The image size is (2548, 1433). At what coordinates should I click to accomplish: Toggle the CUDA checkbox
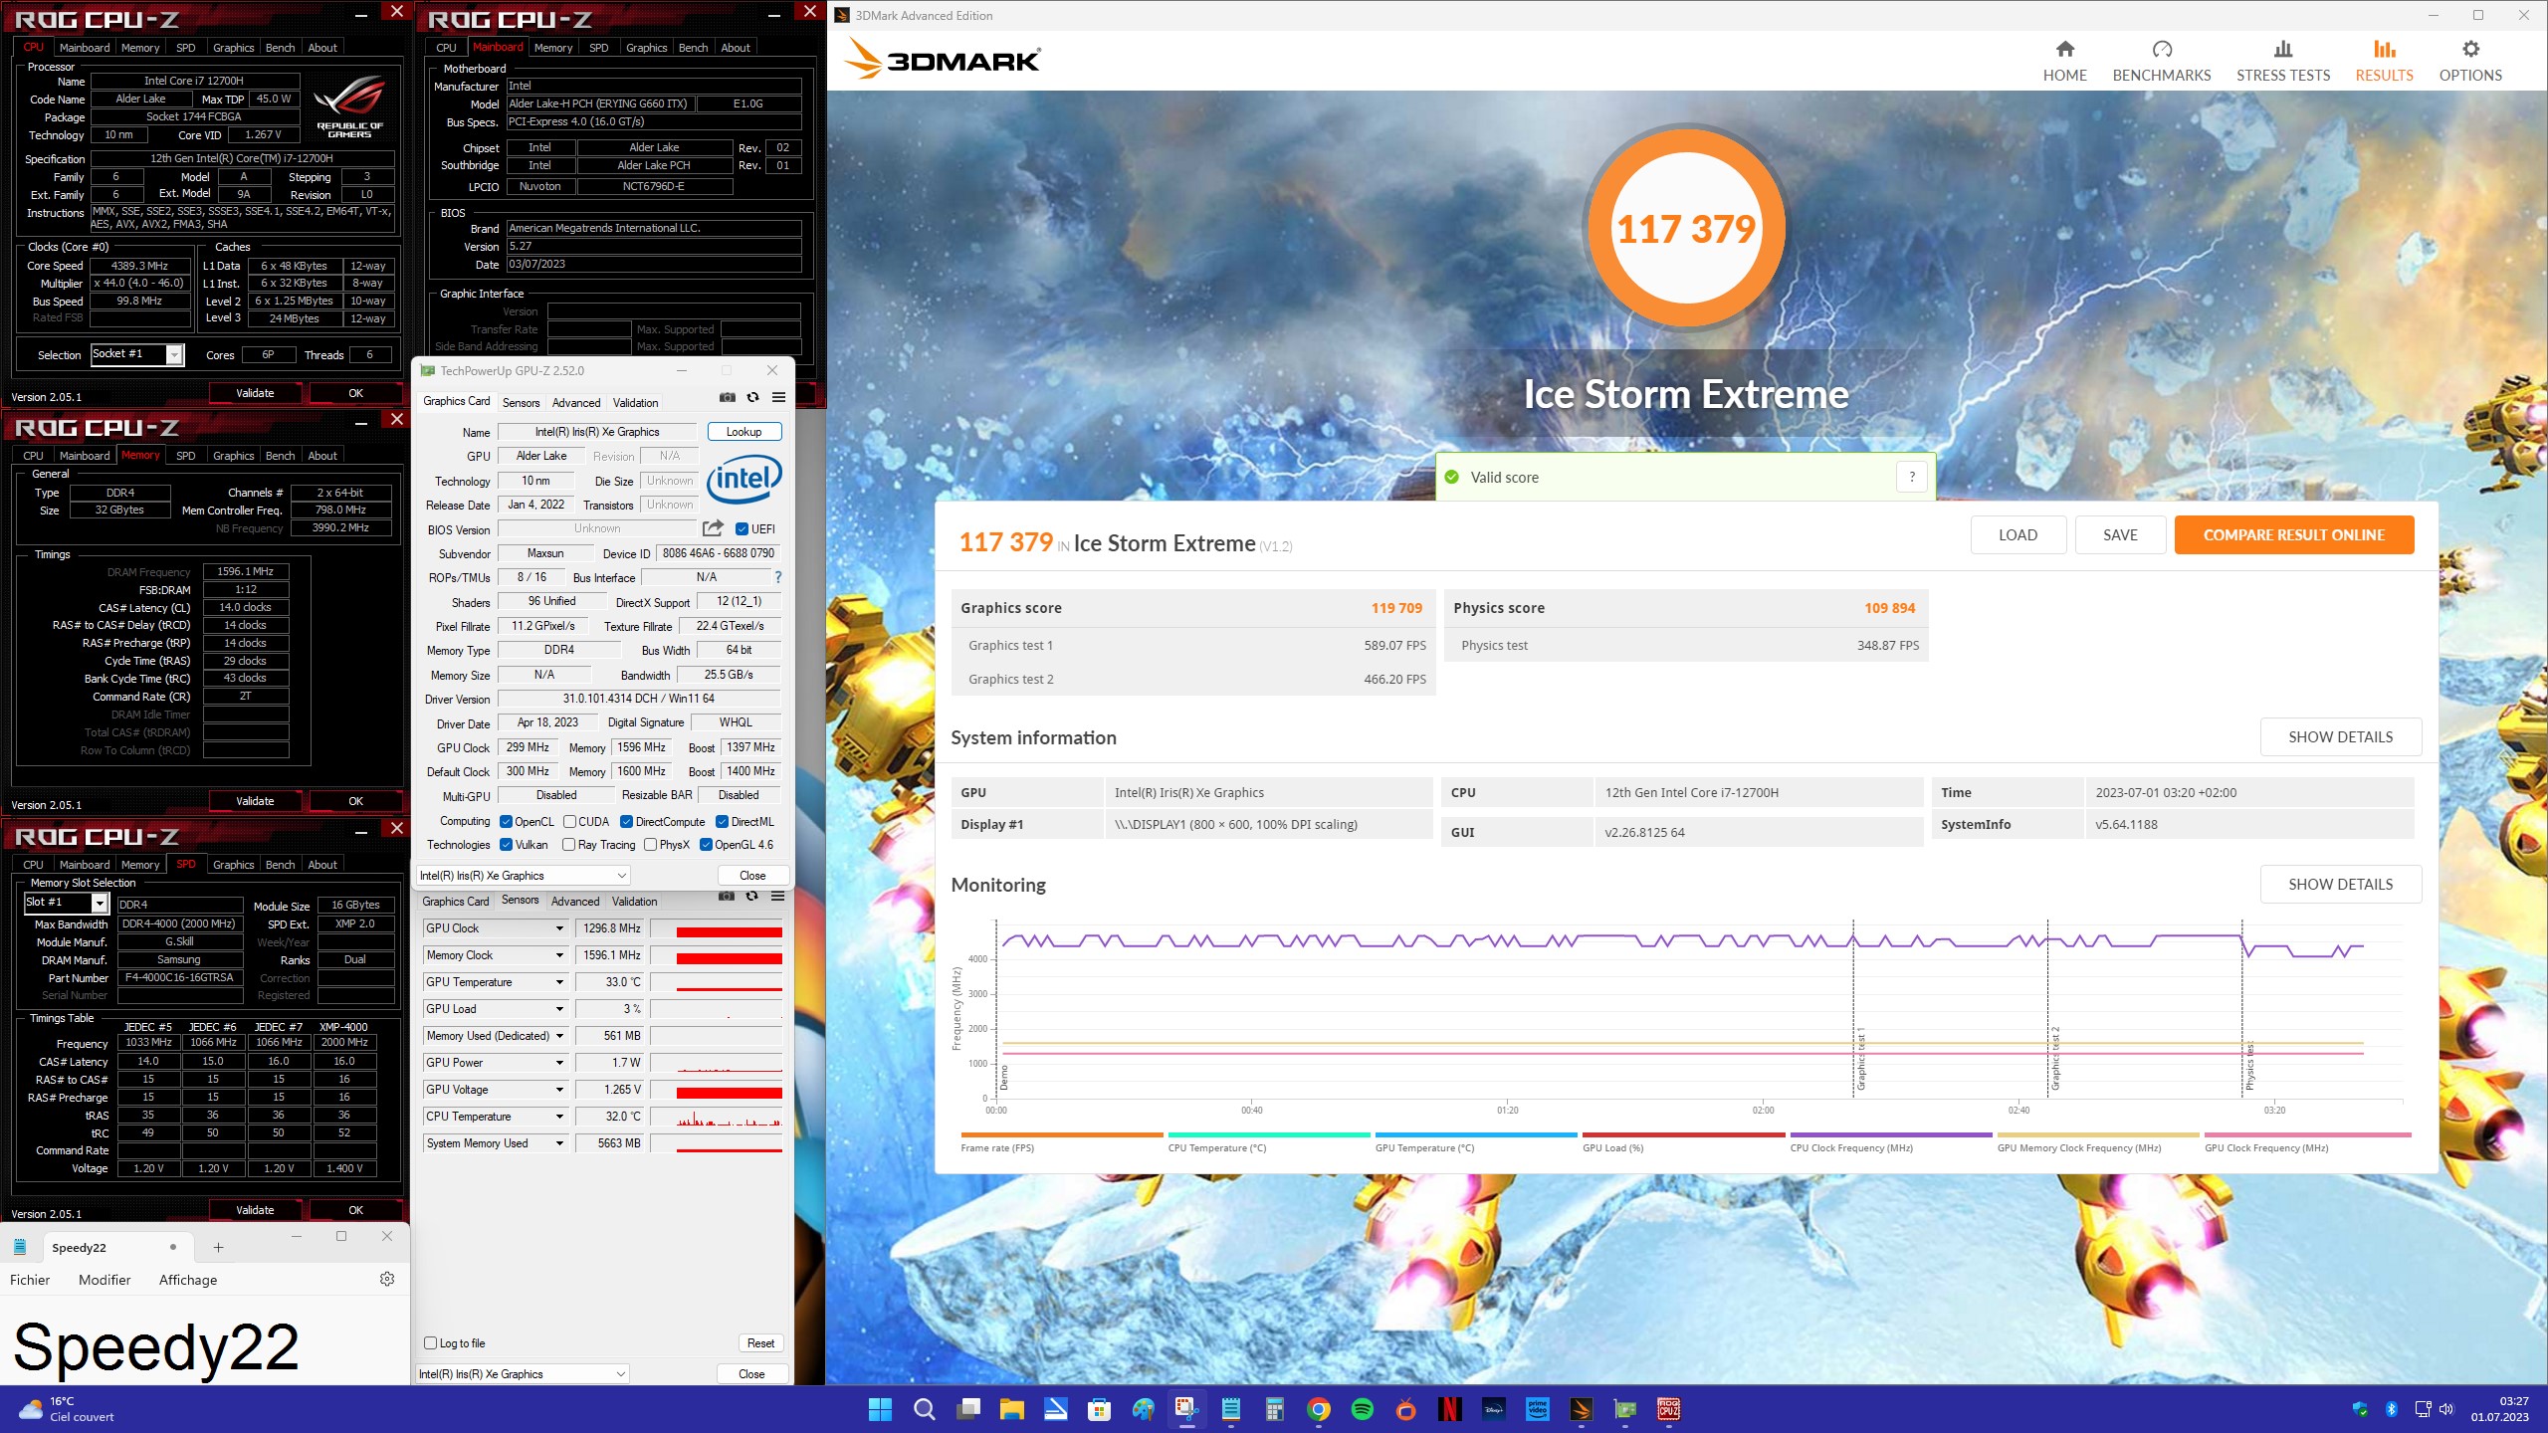coord(569,822)
